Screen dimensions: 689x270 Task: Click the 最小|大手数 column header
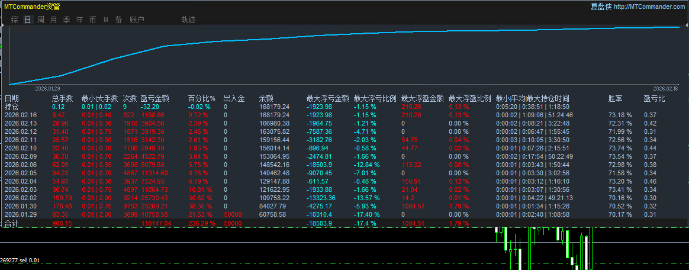tap(100, 98)
